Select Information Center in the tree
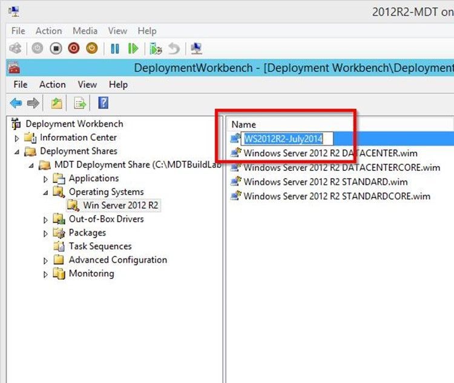This screenshot has width=454, height=383. point(78,137)
